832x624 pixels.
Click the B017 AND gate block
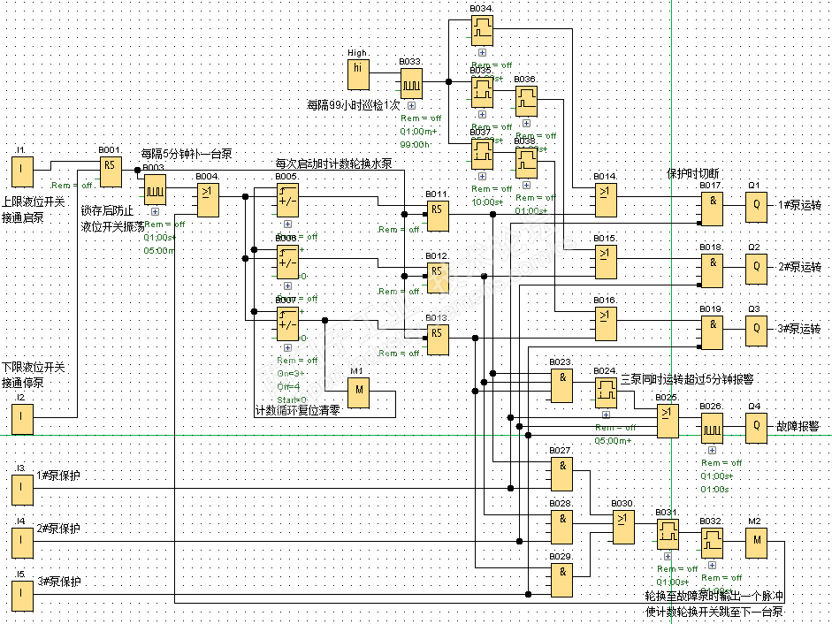712,209
